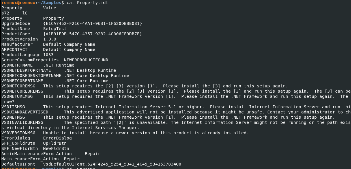Click the SFF_NewFldrBtn property name
Screen dimensions: 351x169
[x=19, y=148]
